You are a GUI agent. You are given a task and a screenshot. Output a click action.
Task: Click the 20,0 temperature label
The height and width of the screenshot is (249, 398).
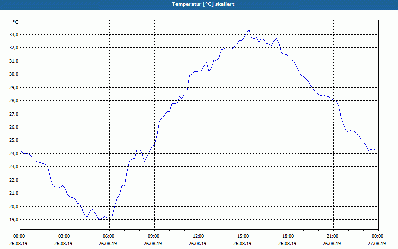click(14, 206)
